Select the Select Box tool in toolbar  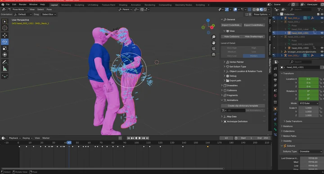[4, 22]
